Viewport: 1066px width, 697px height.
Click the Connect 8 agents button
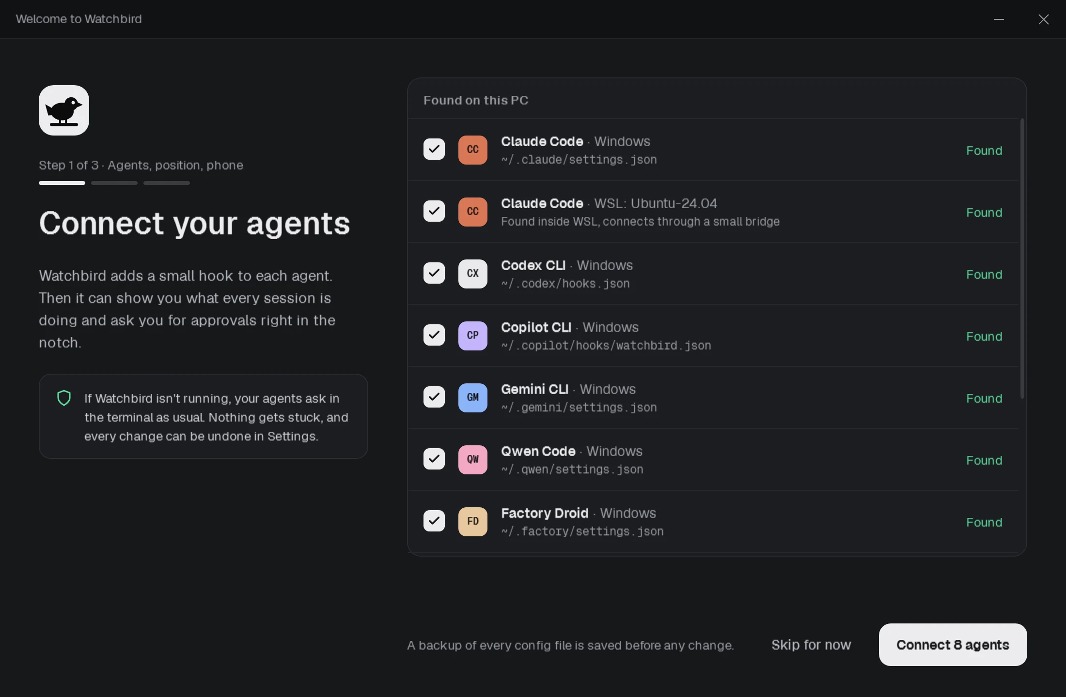(953, 645)
